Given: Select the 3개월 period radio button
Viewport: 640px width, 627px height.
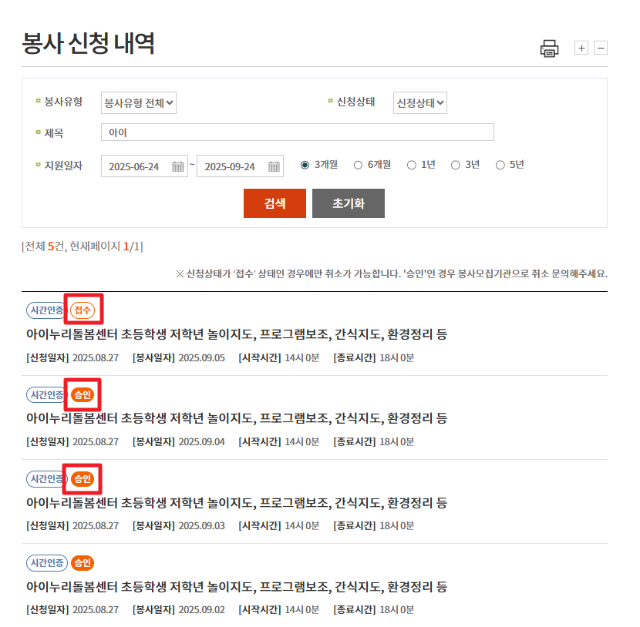Looking at the screenshot, I should (x=305, y=165).
